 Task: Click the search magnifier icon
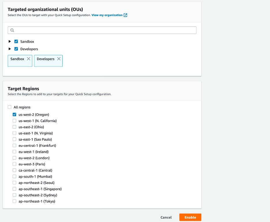pyautogui.click(x=12, y=30)
